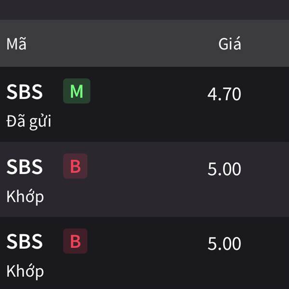Open SBS symbol in the first Khớp order
The height and width of the screenshot is (289, 289).
(x=25, y=167)
